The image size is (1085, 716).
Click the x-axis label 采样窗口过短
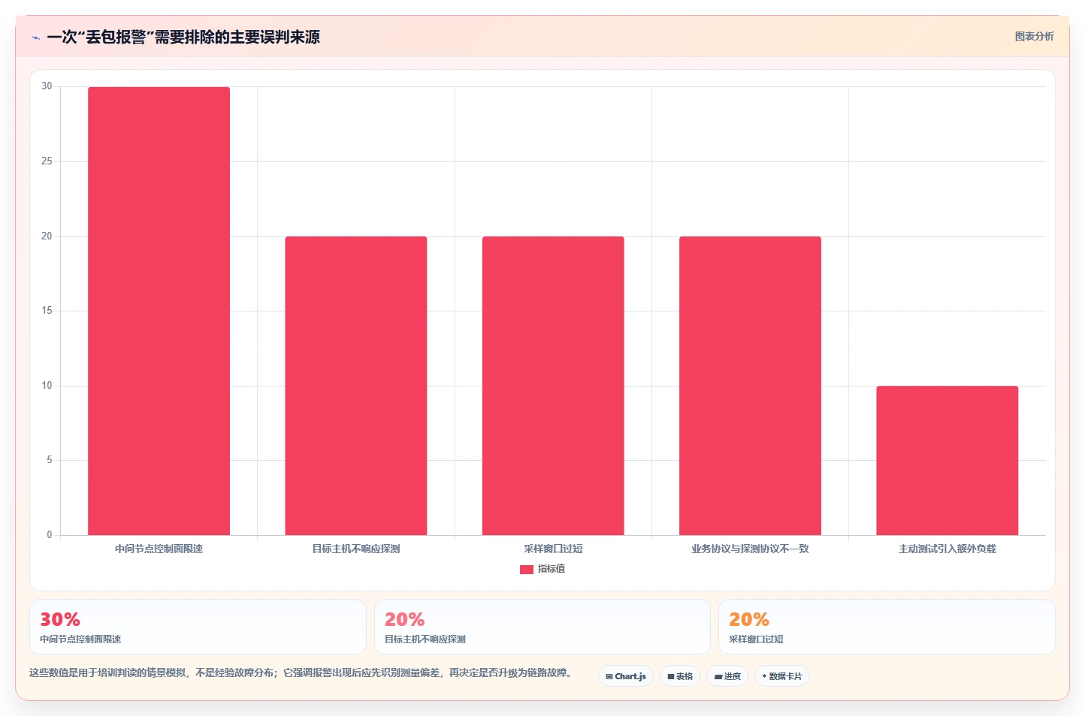[553, 549]
